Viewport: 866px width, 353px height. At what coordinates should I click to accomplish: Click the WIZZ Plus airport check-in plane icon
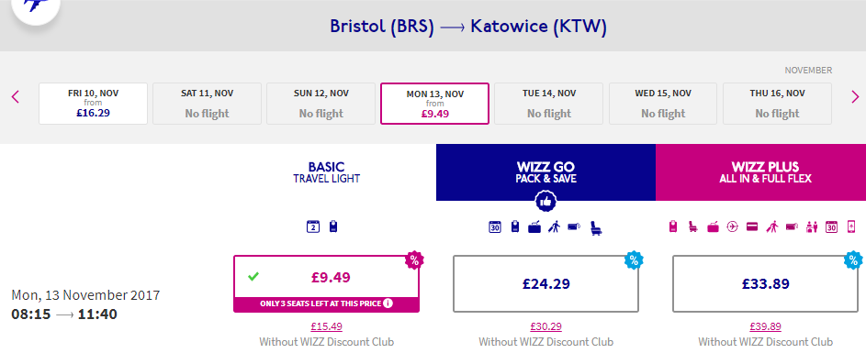coord(732,226)
